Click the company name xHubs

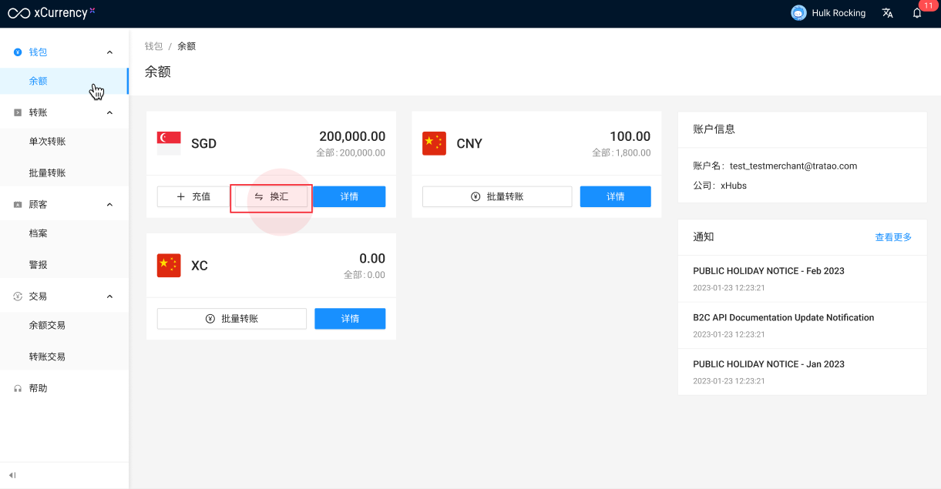[734, 186]
